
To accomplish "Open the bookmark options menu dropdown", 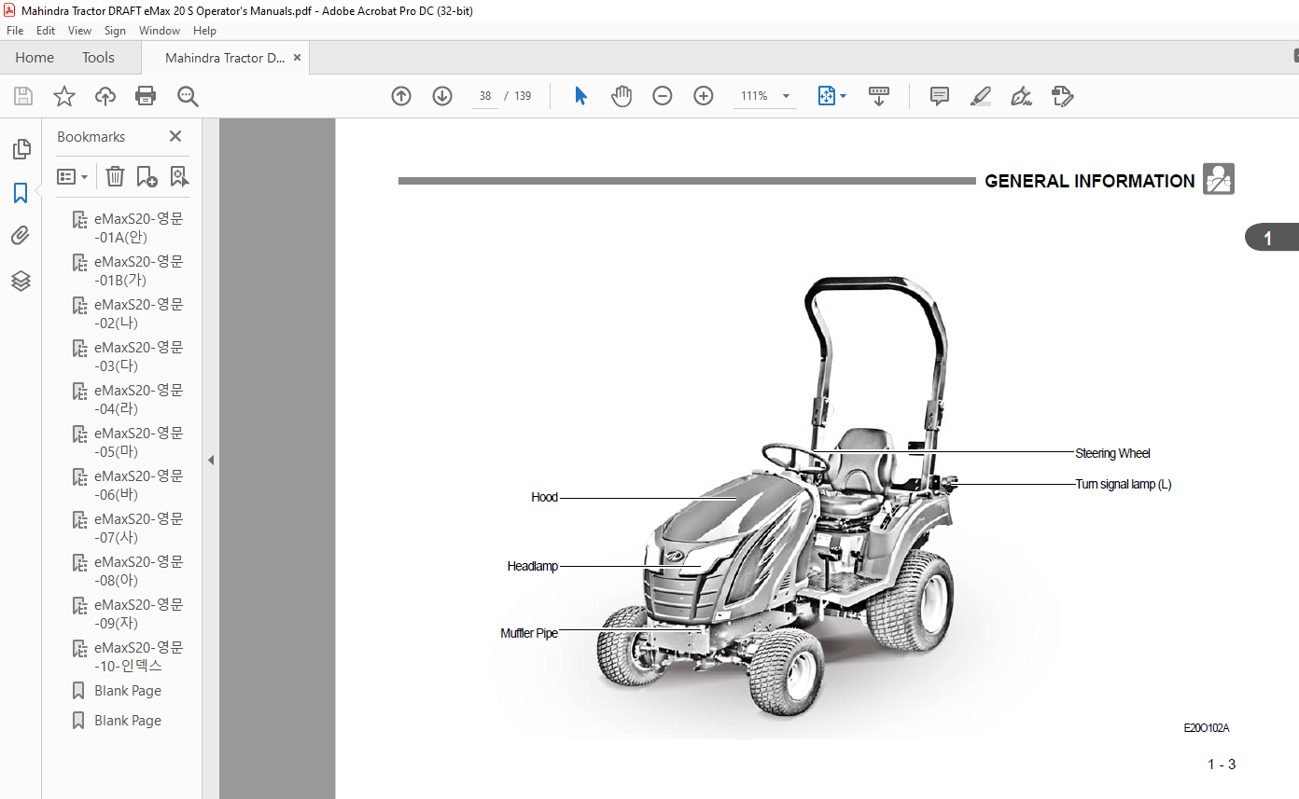I will (x=73, y=176).
